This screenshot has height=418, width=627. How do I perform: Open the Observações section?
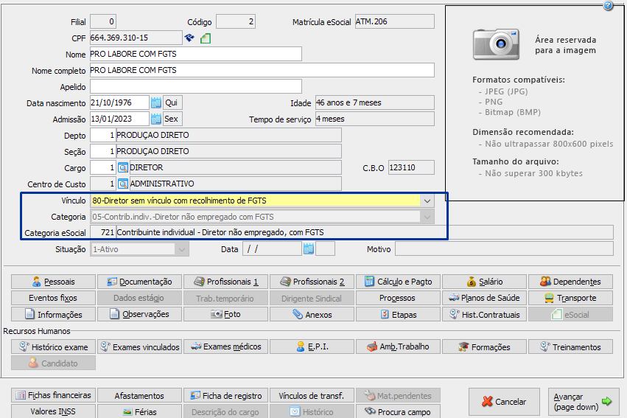(x=139, y=314)
